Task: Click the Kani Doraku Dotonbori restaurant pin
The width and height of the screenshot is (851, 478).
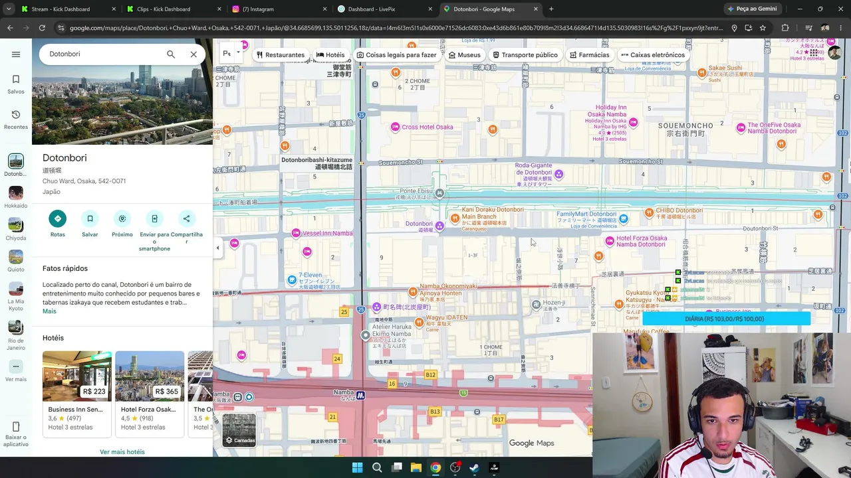Action: pyautogui.click(x=455, y=218)
